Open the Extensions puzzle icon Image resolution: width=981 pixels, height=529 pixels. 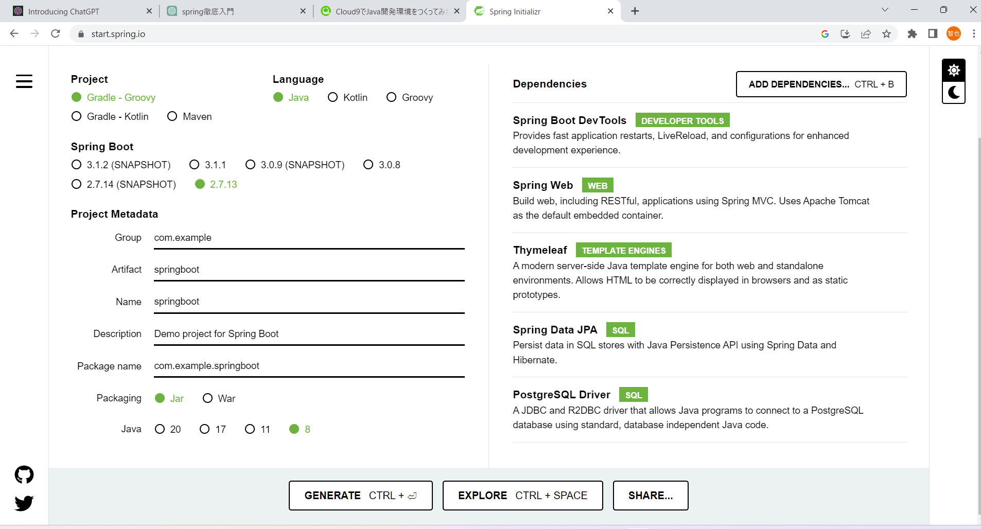tap(912, 34)
